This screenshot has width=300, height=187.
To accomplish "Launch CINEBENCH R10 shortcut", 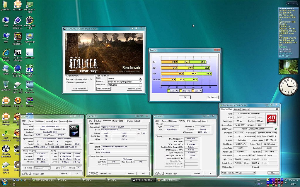I will pos(18,71).
